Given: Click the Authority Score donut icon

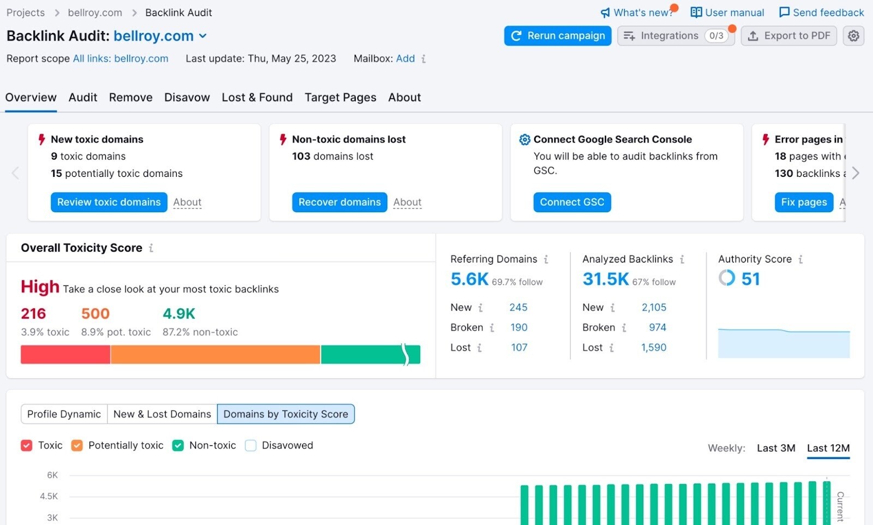Looking at the screenshot, I should click(x=727, y=278).
